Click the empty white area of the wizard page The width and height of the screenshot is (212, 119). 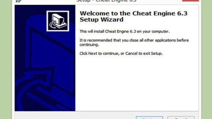136,83
